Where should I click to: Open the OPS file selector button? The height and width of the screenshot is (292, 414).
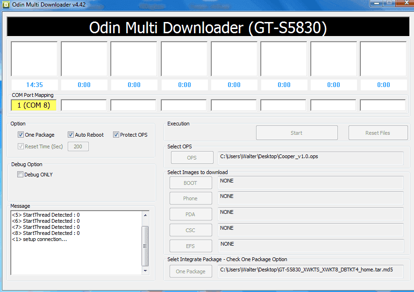[192, 158]
